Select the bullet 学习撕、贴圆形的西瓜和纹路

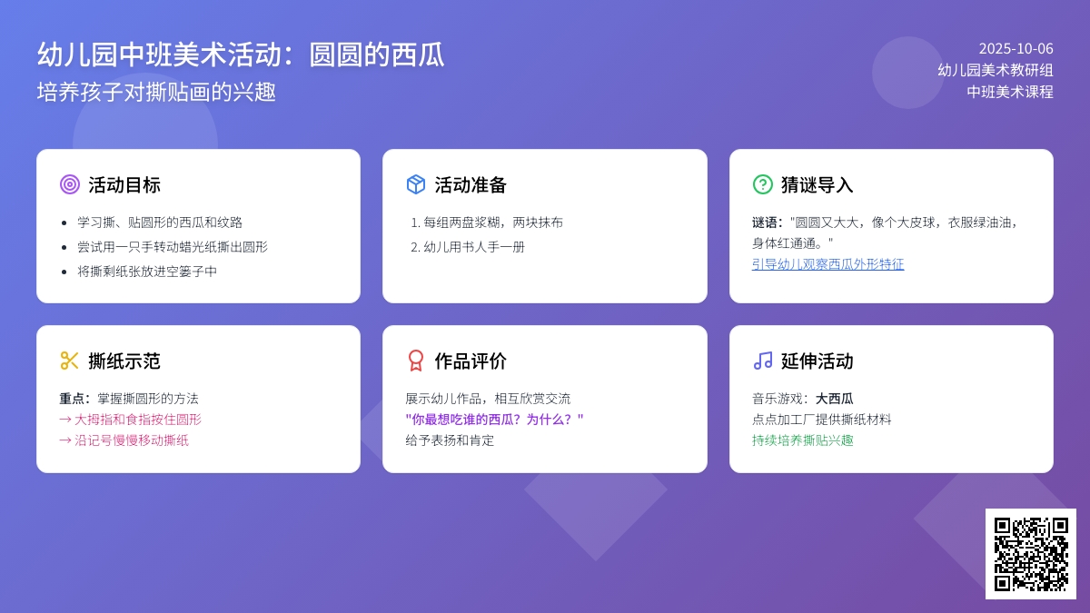coord(160,222)
